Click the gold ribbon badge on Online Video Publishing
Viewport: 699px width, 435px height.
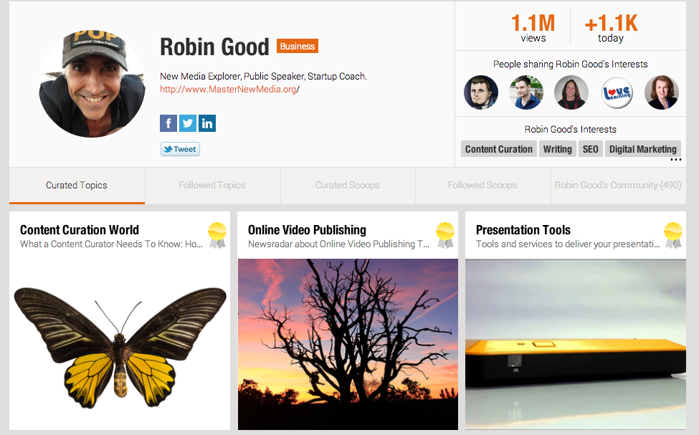tap(445, 235)
